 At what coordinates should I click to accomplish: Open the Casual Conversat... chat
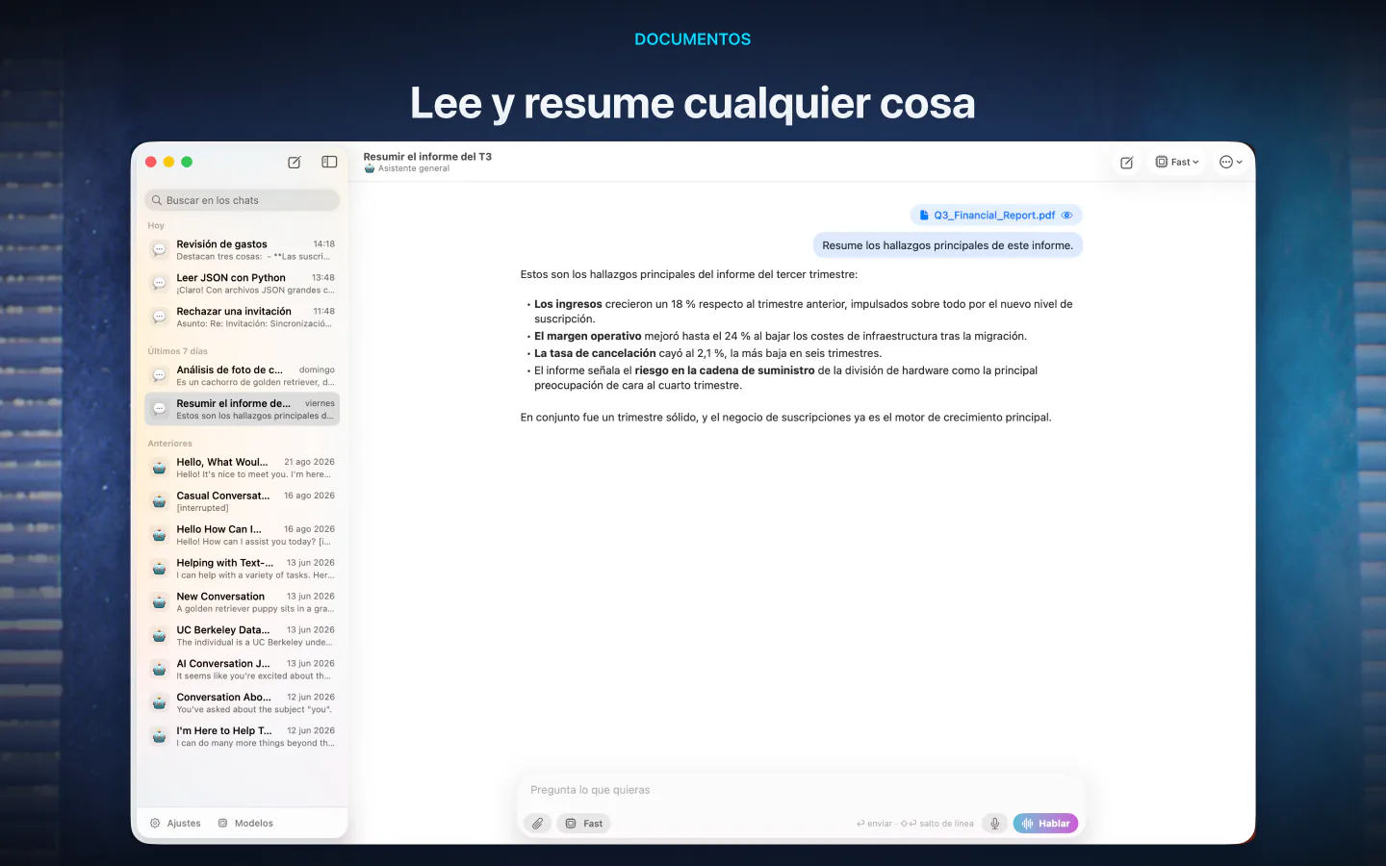(243, 501)
